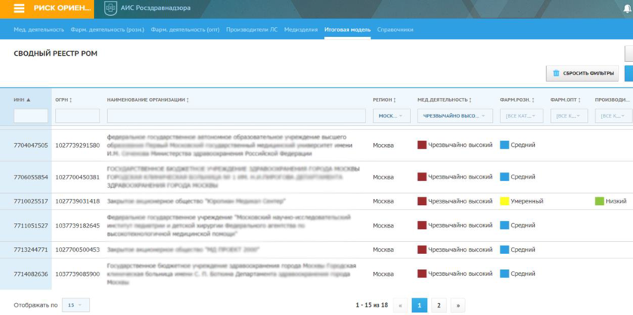Click yellow Умеренный swatch in row 7710025517
The width and height of the screenshot is (633, 315).
pos(505,201)
